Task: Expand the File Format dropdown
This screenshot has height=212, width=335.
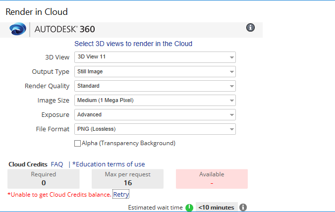Action: [155, 129]
